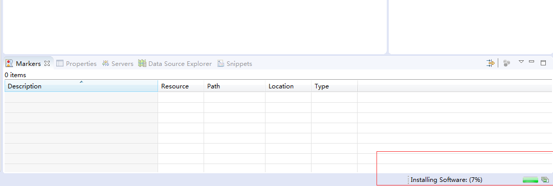Open the Markers view tab

(28, 64)
